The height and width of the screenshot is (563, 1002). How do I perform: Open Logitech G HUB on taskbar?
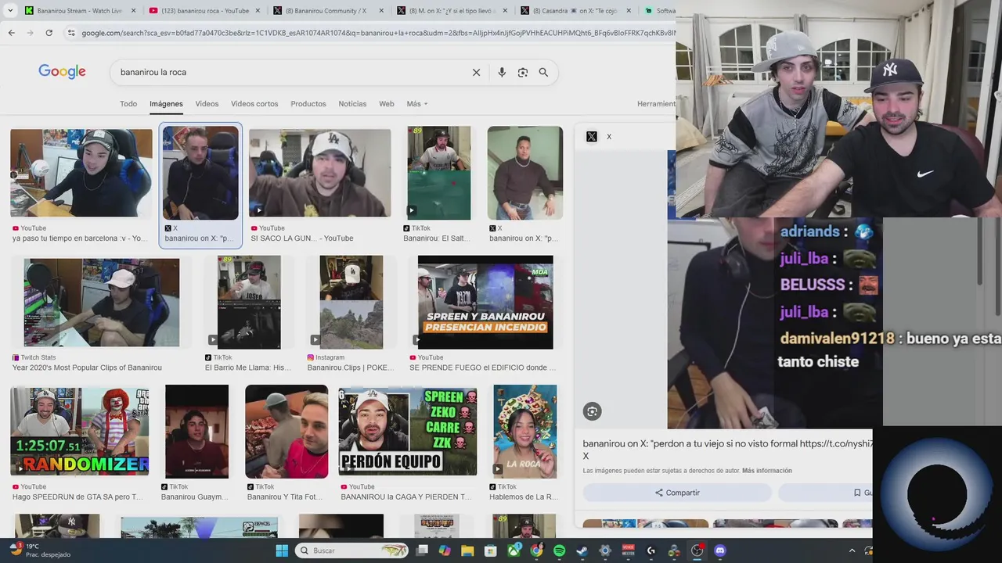(x=651, y=550)
